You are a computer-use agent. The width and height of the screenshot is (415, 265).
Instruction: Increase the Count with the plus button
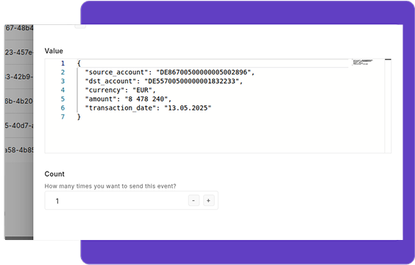click(208, 201)
